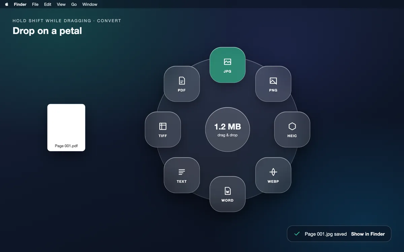The height and width of the screenshot is (252, 404).
Task: Pick the HEIC format petal
Action: (292, 129)
